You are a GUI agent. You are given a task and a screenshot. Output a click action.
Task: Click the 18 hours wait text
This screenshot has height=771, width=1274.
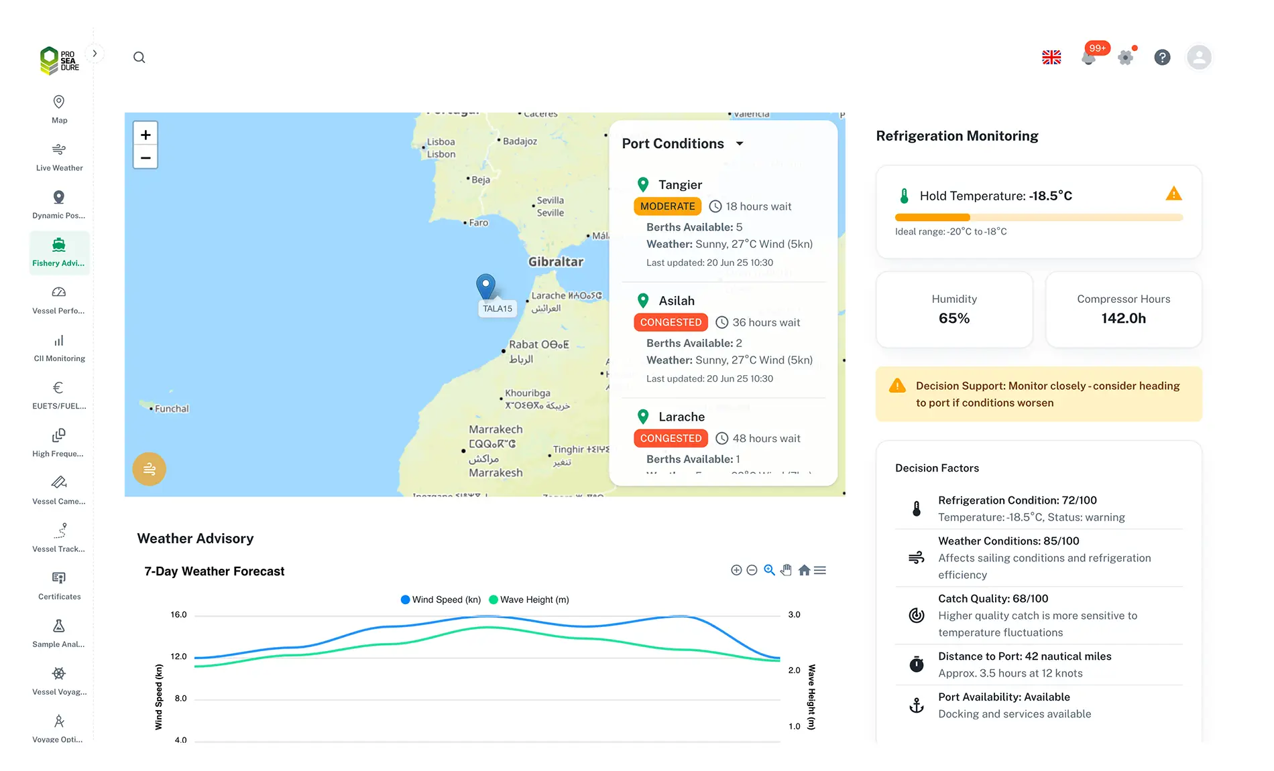pyautogui.click(x=758, y=206)
